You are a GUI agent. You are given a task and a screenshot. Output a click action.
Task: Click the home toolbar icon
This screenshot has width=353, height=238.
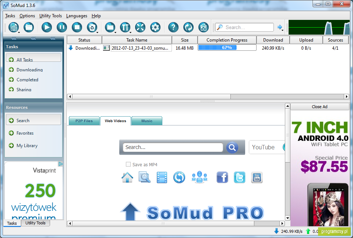204,27
